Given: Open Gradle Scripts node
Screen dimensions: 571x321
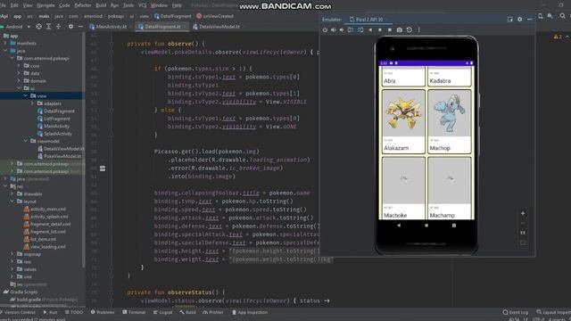Looking at the screenshot, I should tap(21, 292).
